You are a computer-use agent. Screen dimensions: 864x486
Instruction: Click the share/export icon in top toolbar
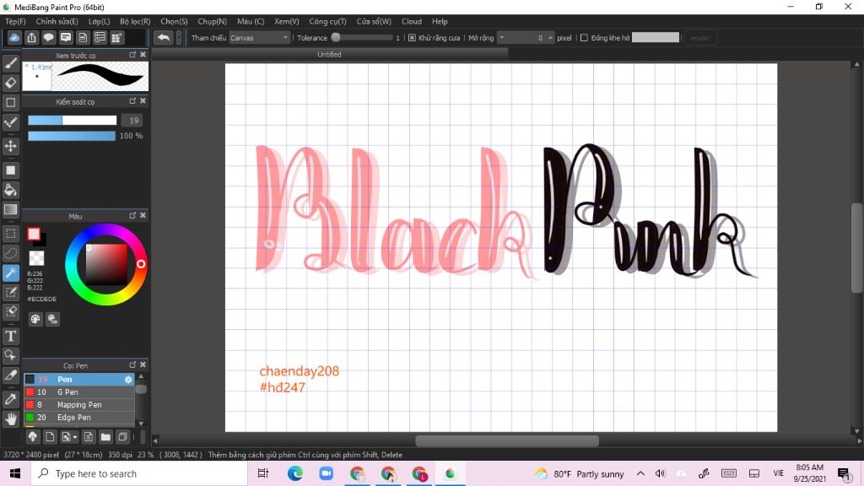pyautogui.click(x=31, y=37)
